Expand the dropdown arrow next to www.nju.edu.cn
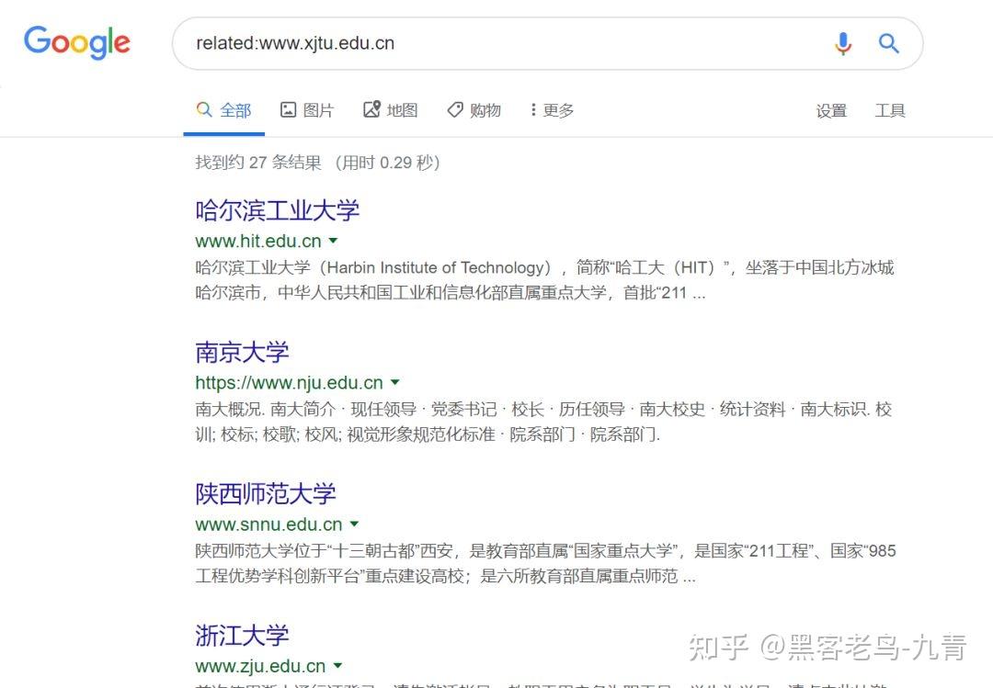The width and height of the screenshot is (993, 688). click(x=395, y=382)
